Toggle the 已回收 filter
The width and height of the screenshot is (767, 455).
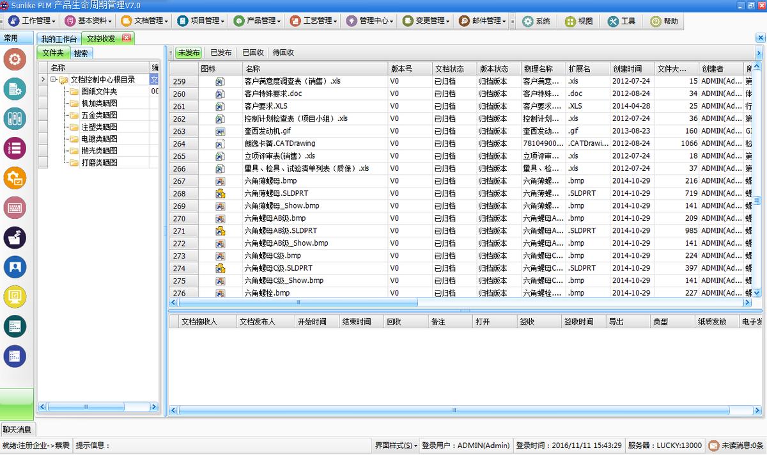252,52
